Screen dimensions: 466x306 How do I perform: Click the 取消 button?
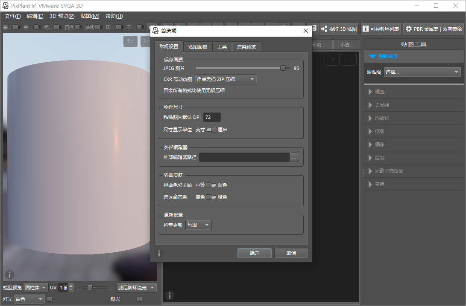(291, 253)
